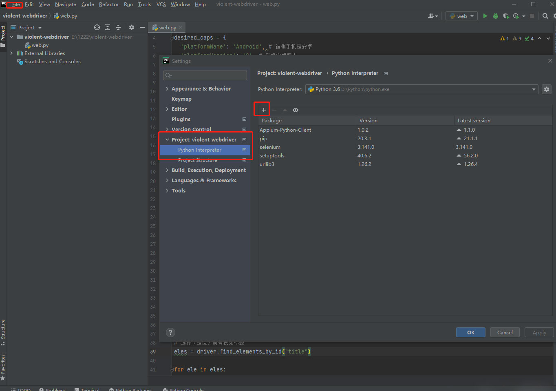
Task: Hide the Project tool window with dash icon
Action: tap(142, 27)
